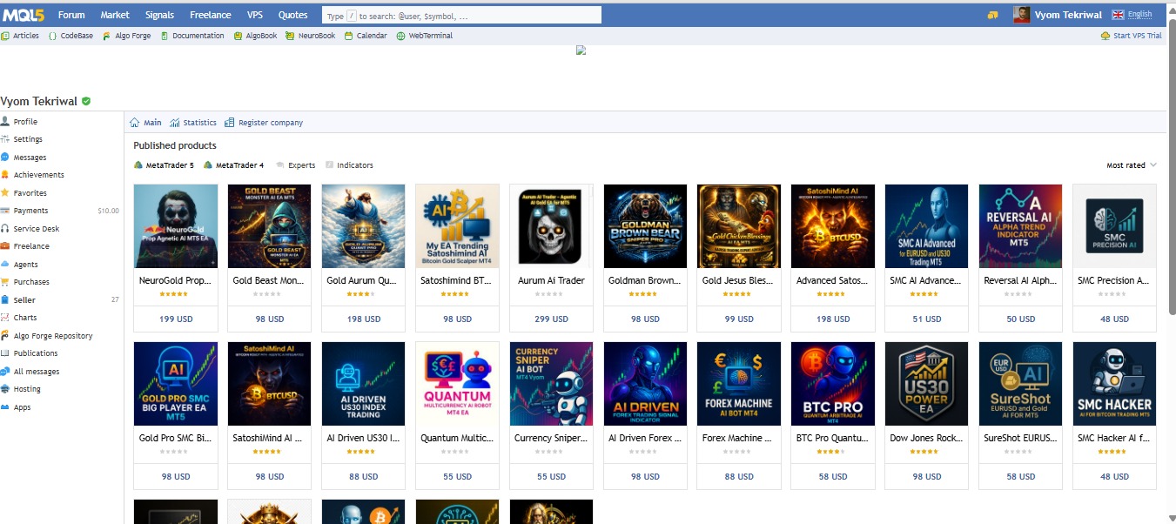1176x524 pixels.
Task: Open the Register company tab
Action: [264, 123]
